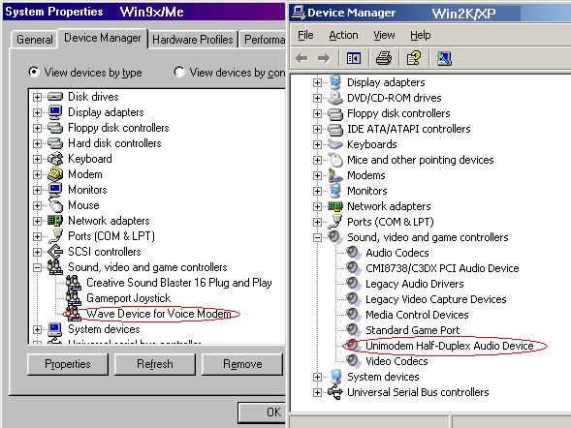This screenshot has width=571, height=428.
Task: Click the show/hide console tree icon
Action: pos(354,58)
